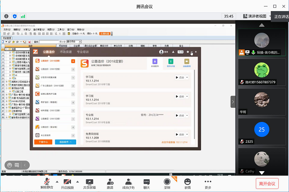Click the 项目类型 column header
Image resolution: width=289 pixels, height=192 pixels.
63,45
